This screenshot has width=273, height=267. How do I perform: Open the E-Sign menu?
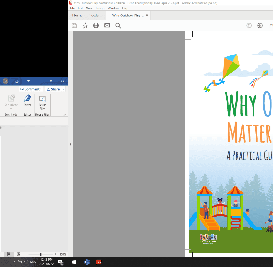coord(100,8)
